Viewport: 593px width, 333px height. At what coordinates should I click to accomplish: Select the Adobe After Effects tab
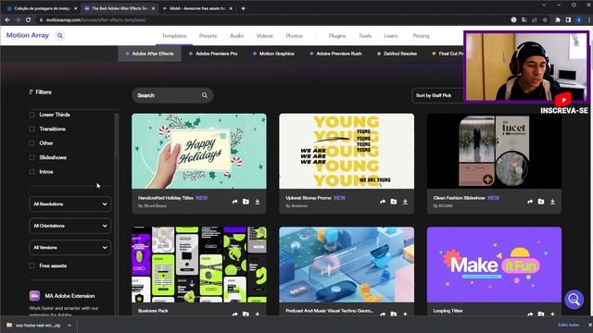tap(149, 54)
